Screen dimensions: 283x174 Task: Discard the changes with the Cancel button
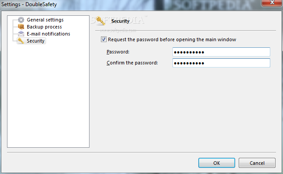(257, 163)
